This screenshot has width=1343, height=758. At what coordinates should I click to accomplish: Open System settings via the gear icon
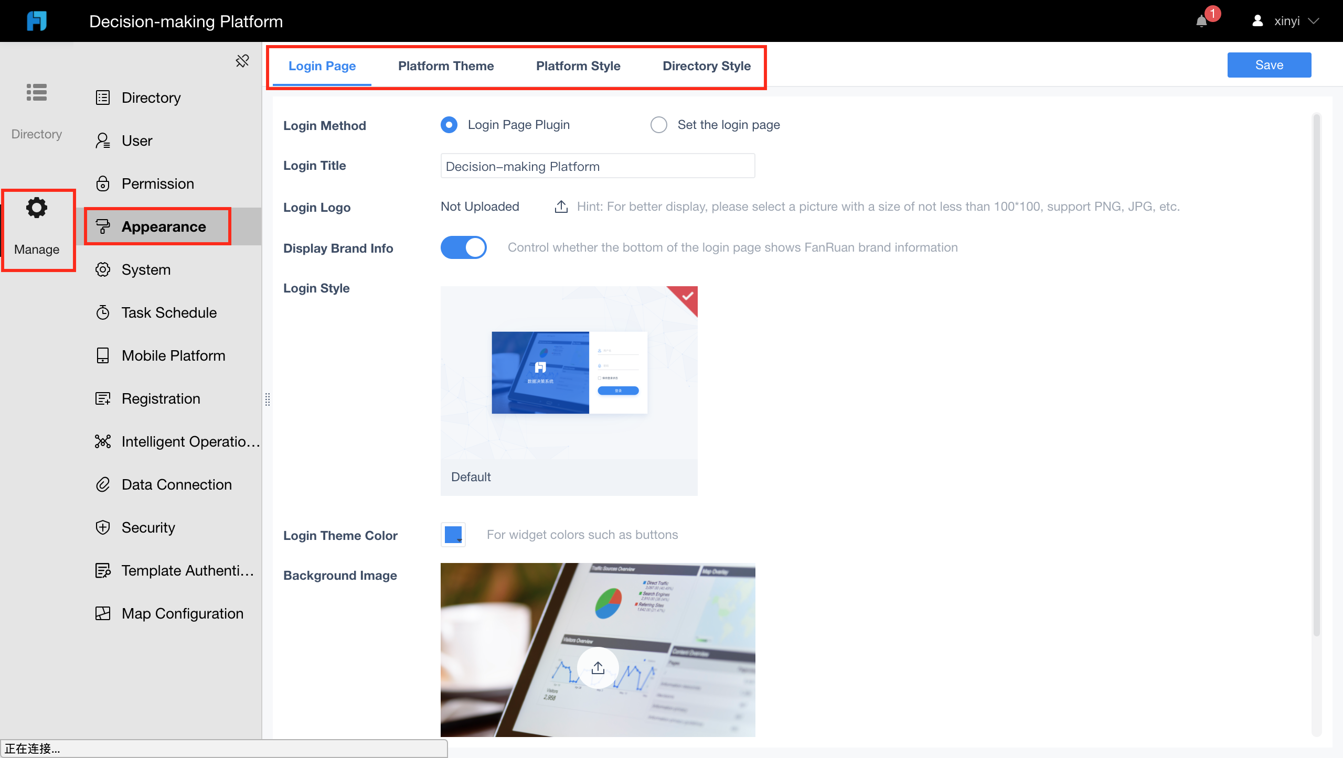pos(102,269)
